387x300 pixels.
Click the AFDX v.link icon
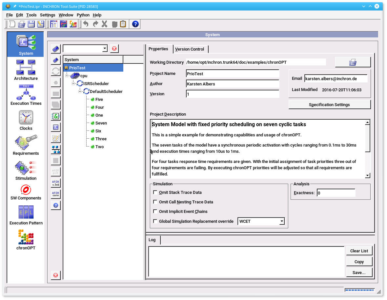point(56,183)
